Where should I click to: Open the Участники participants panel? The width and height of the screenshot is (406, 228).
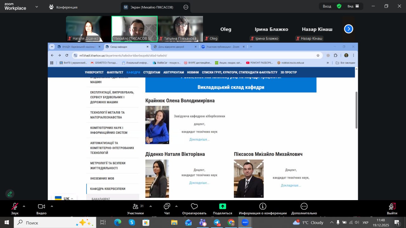coord(135,206)
